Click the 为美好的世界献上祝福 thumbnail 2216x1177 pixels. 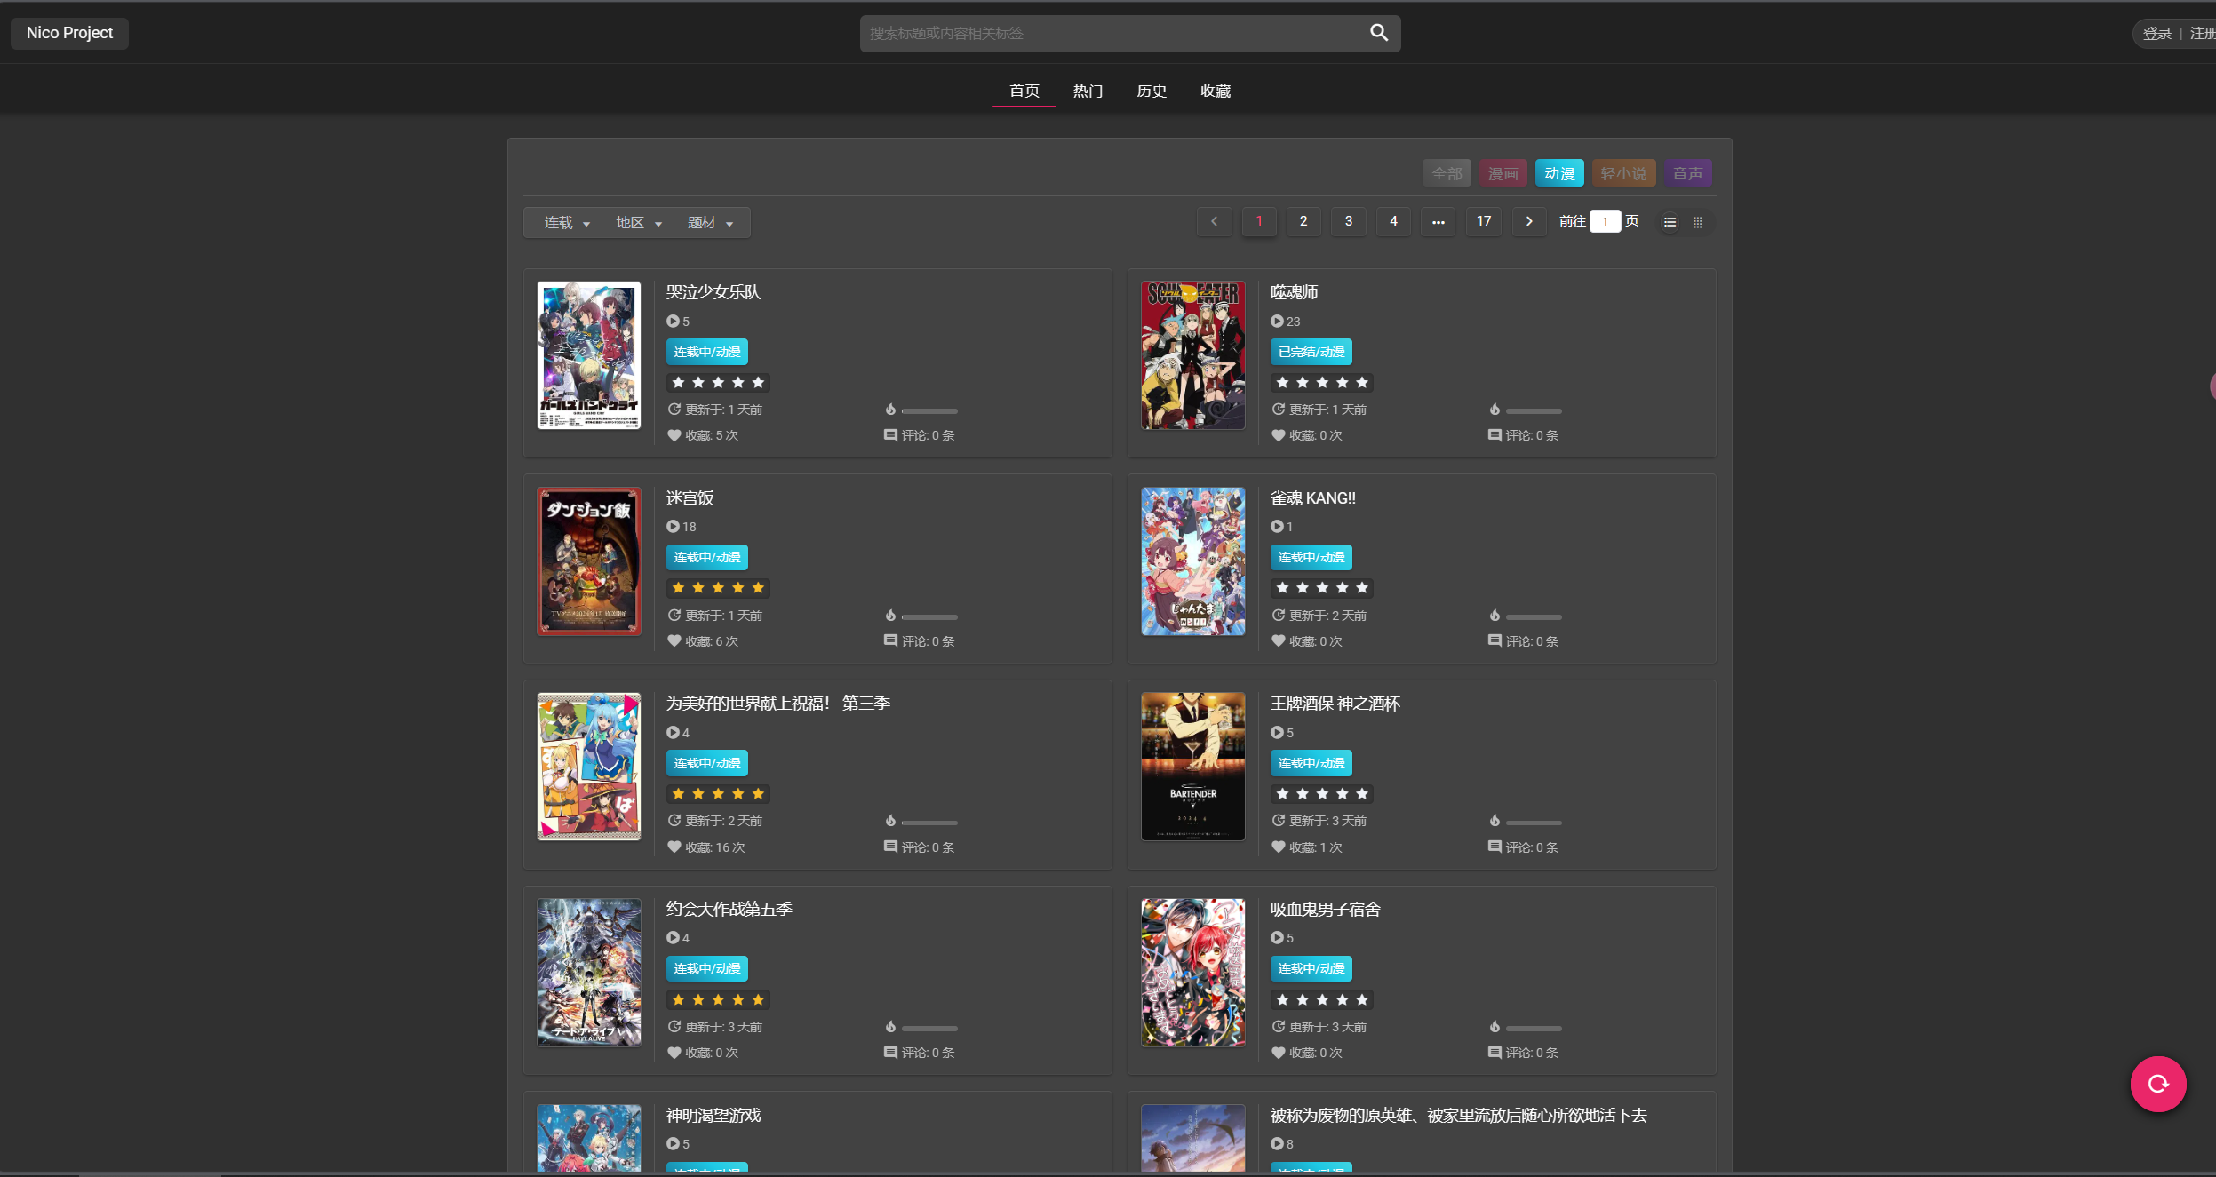pos(587,767)
